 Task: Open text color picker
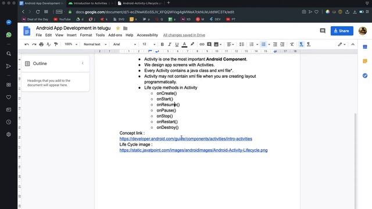click(184, 44)
